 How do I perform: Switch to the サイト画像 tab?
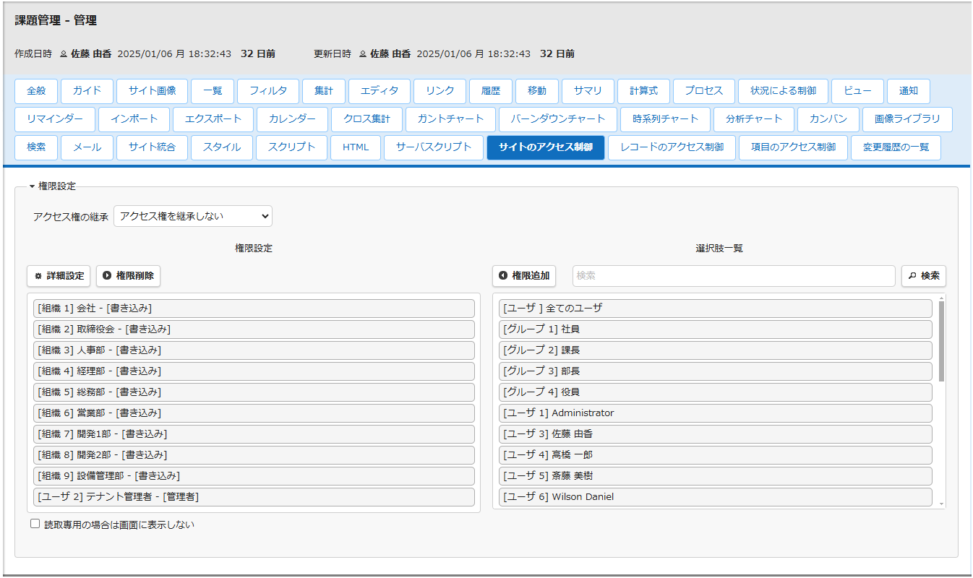[x=153, y=91]
